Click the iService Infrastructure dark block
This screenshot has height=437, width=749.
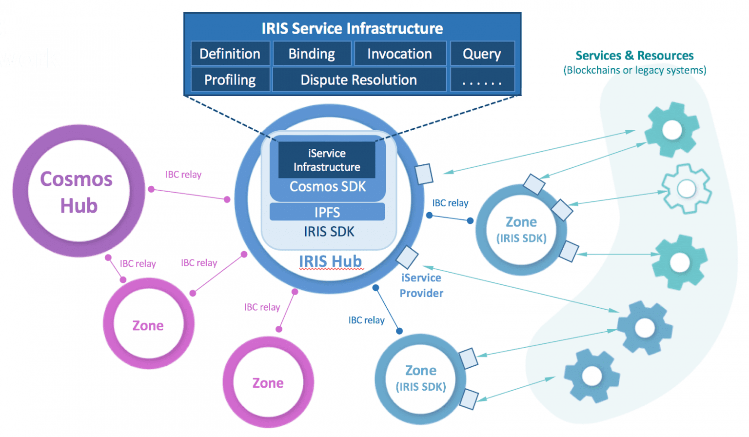(327, 160)
